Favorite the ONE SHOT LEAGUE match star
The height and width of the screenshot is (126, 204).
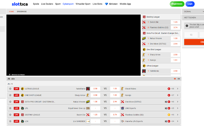click(x=10, y=95)
